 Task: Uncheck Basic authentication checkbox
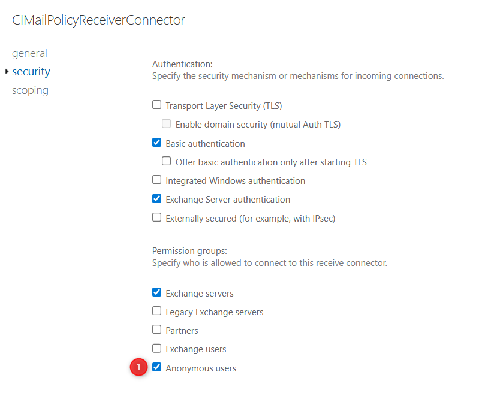click(157, 143)
